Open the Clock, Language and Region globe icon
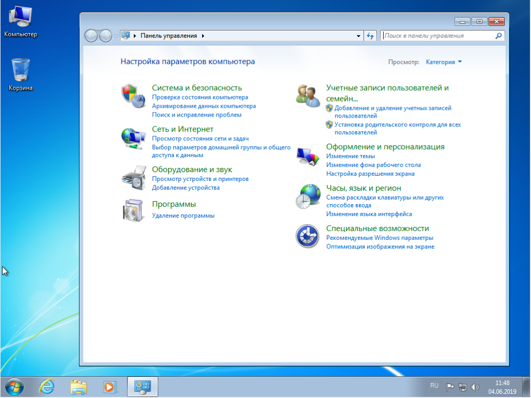This screenshot has height=398, width=531. [308, 196]
